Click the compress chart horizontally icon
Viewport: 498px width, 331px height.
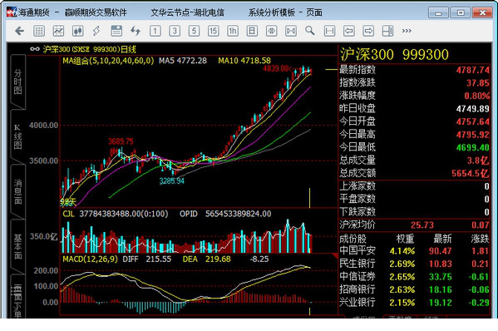pyautogui.click(x=291, y=31)
